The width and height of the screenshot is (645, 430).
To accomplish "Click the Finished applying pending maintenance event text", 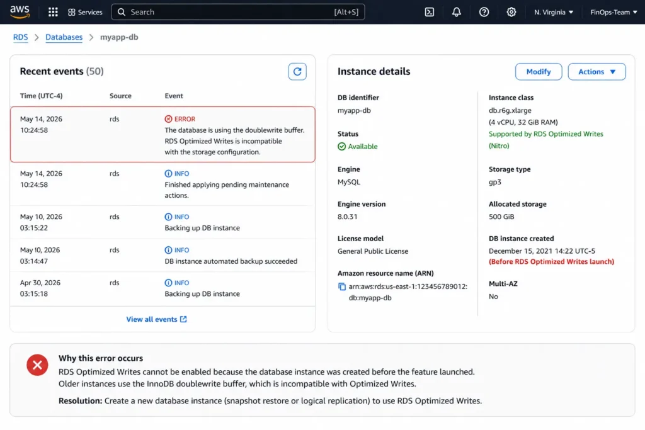I will (227, 190).
